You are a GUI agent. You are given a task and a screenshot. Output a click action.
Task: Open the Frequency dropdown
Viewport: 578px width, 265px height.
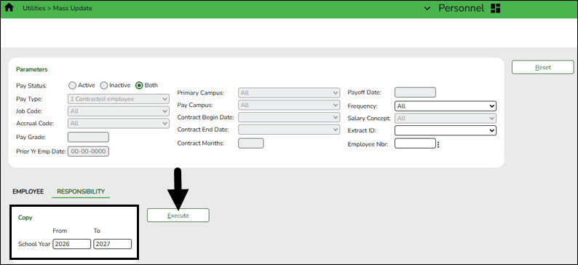click(x=446, y=106)
